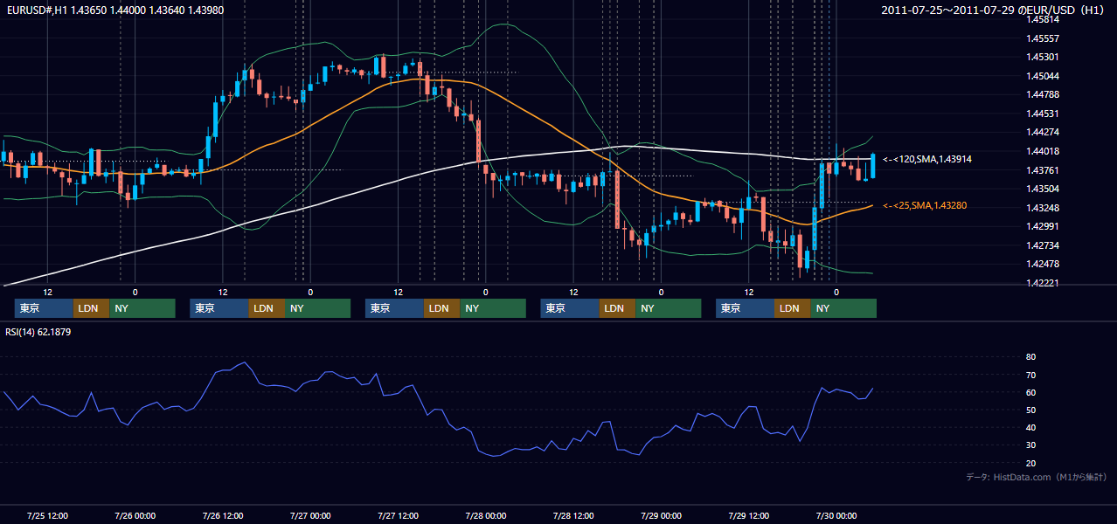Click price level 1.42478 on axis
1117x524 pixels.
click(x=1042, y=264)
